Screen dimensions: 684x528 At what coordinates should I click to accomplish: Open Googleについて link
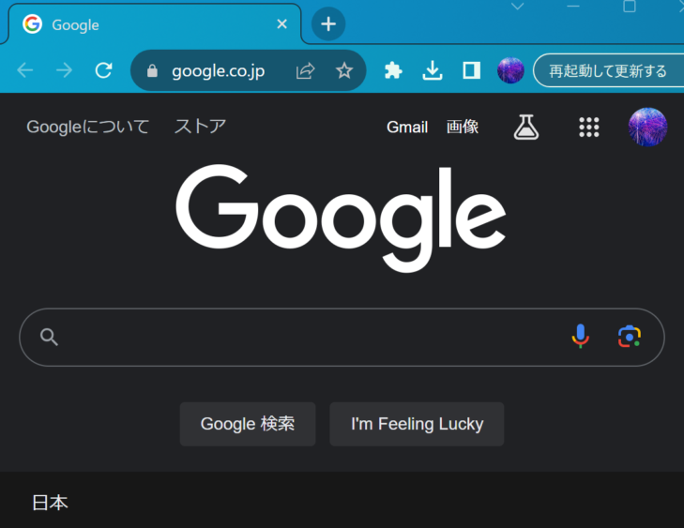88,127
